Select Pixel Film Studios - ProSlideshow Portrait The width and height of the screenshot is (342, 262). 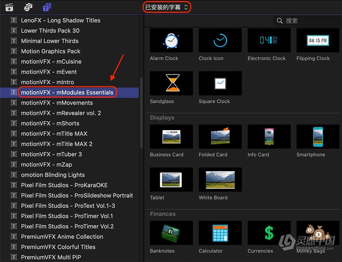coord(69,195)
